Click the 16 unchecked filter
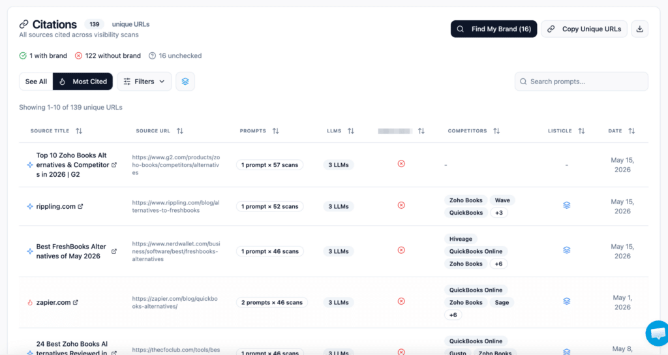The width and height of the screenshot is (668, 355). point(175,56)
